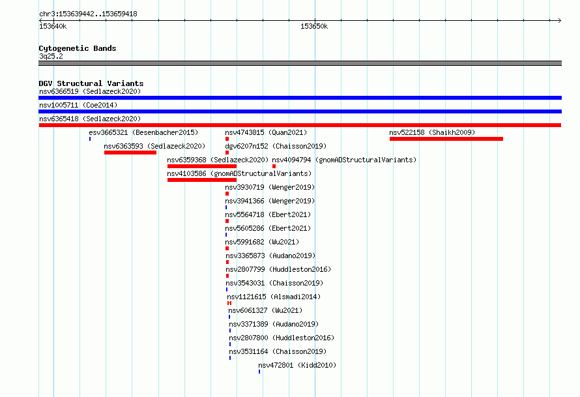580x397 pixels.
Task: Open nsv2807800 (Huddleston2016) variant
Action: pyautogui.click(x=282, y=338)
